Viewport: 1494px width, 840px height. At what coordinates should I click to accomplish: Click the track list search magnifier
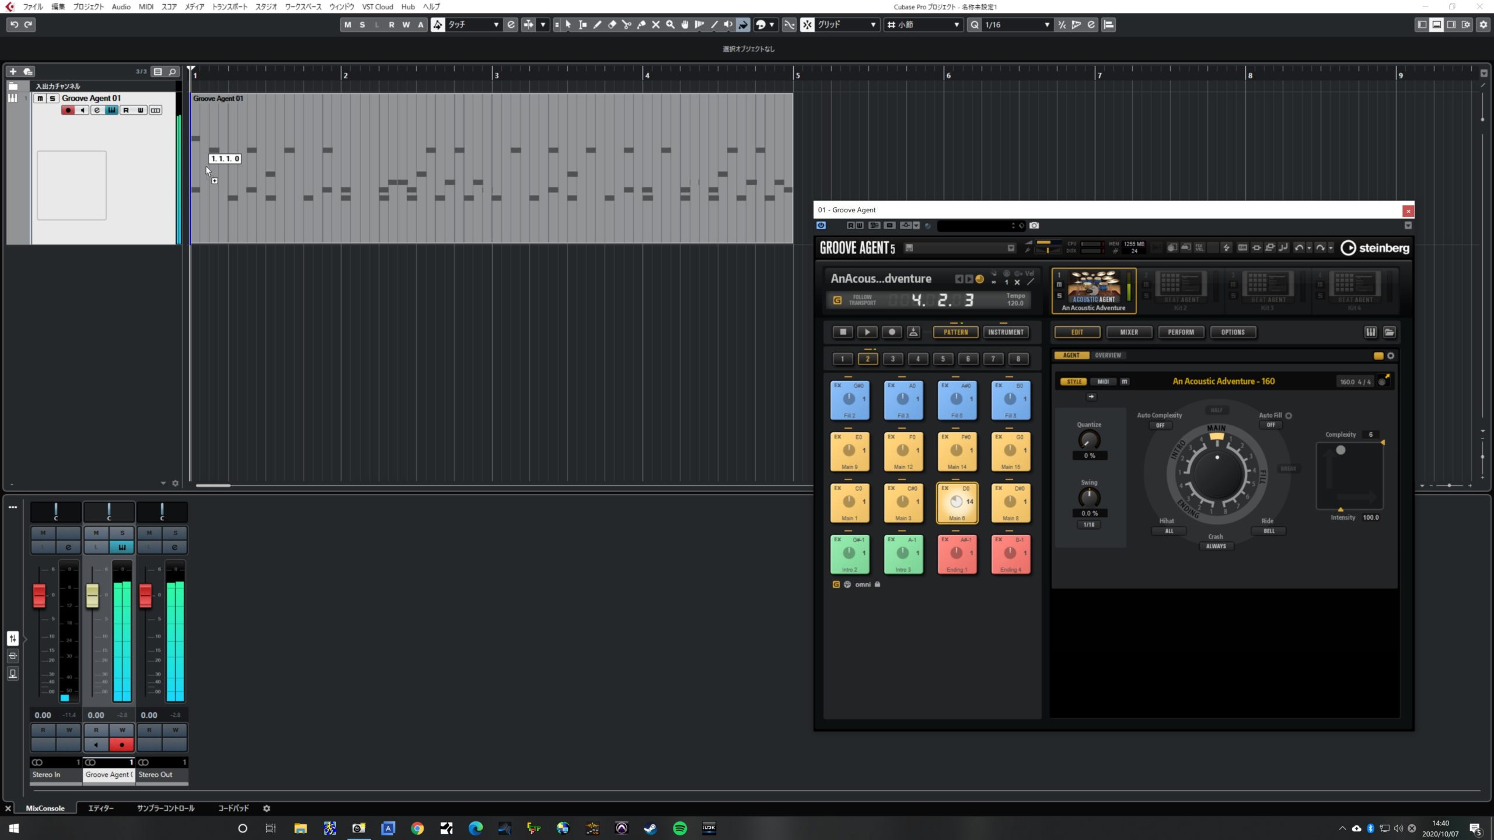tap(172, 72)
